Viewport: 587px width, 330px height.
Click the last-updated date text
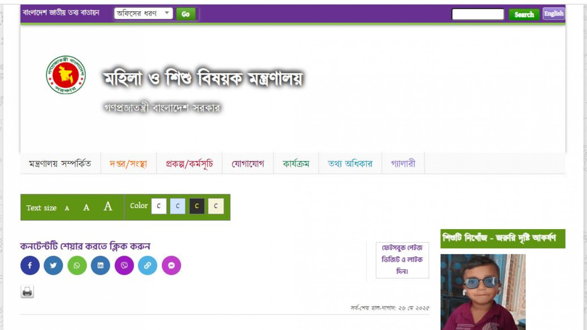pos(390,308)
